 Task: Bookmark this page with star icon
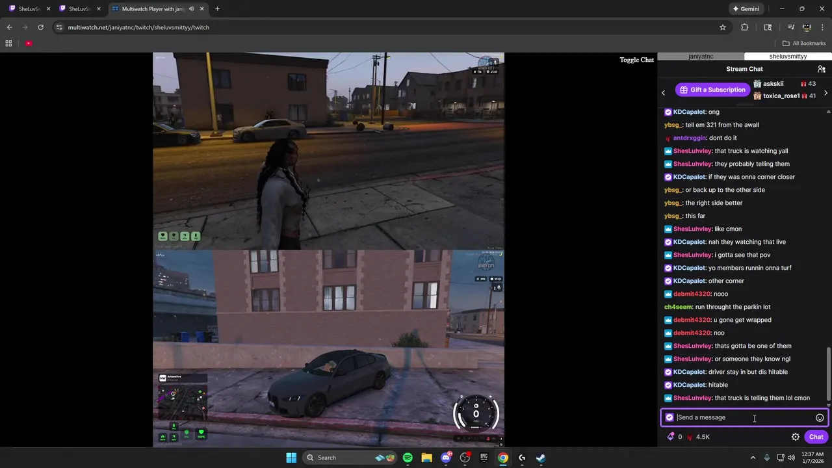pyautogui.click(x=723, y=27)
